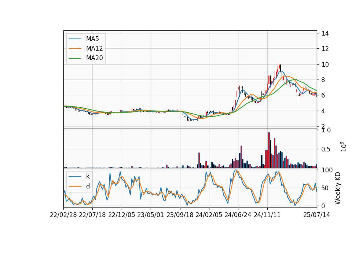
Task: Click the volume axis value 1.0
Action: click(326, 130)
